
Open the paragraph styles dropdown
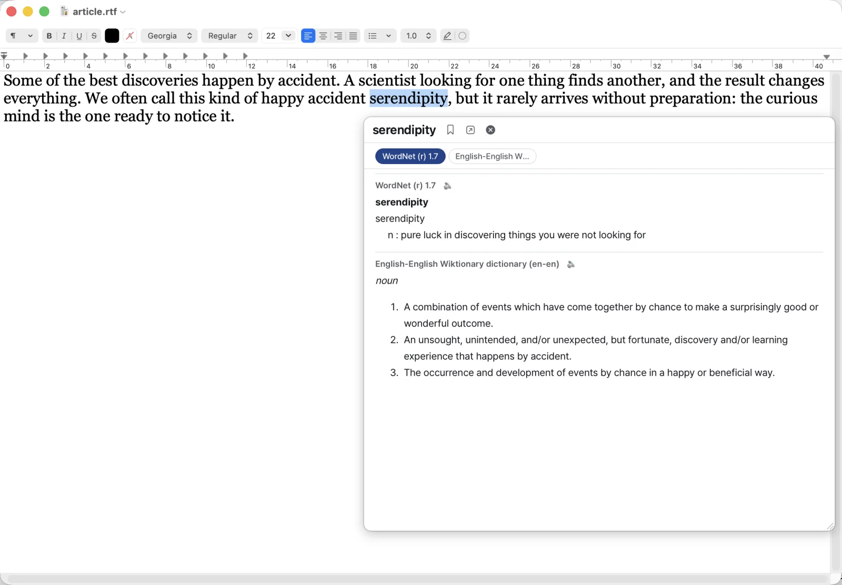(22, 36)
